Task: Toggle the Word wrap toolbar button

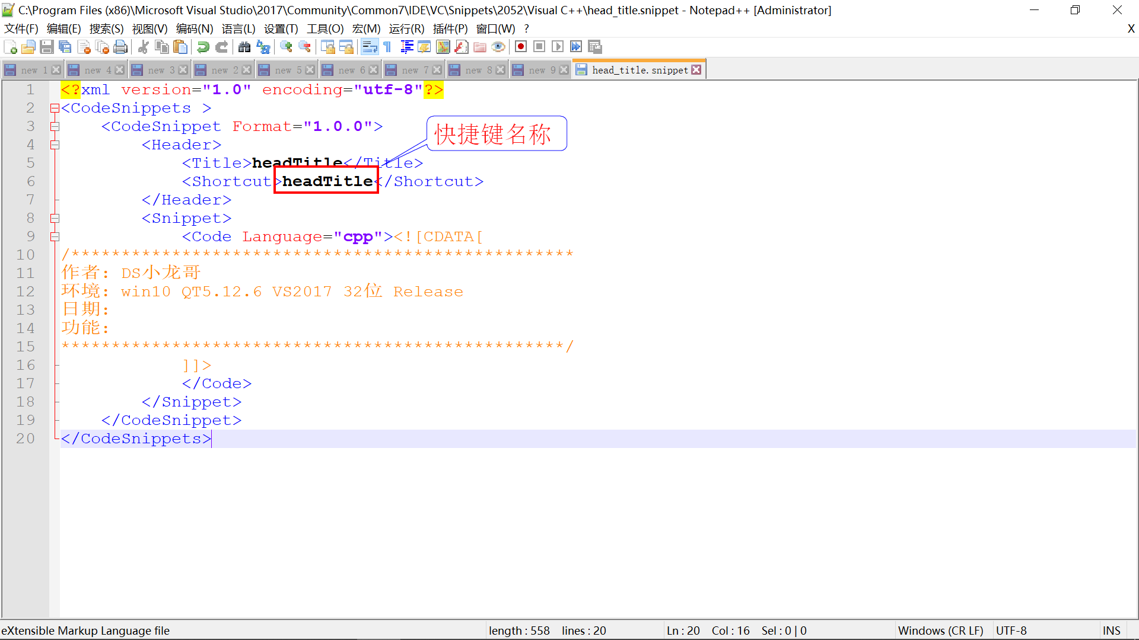Action: 370,47
